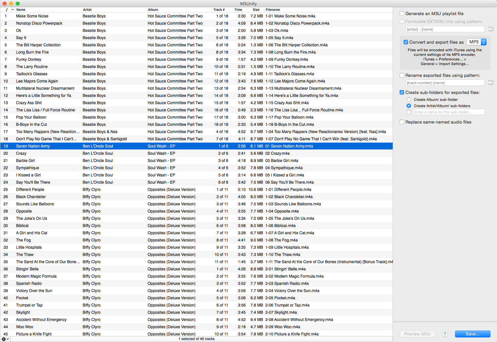Uncheck Create sub-folders for exported files
Screen dimensions: 497x342
point(402,92)
